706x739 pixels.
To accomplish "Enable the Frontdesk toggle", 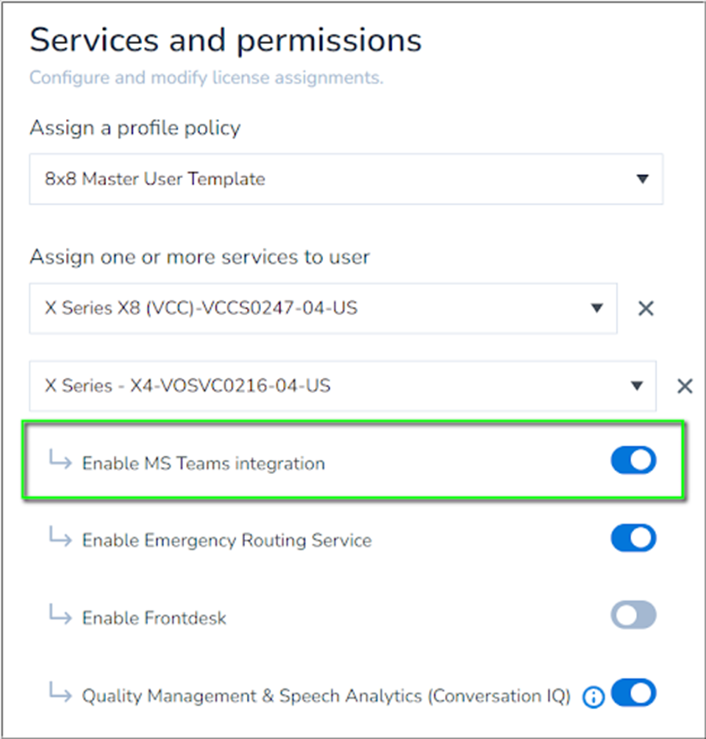I will coord(633,616).
